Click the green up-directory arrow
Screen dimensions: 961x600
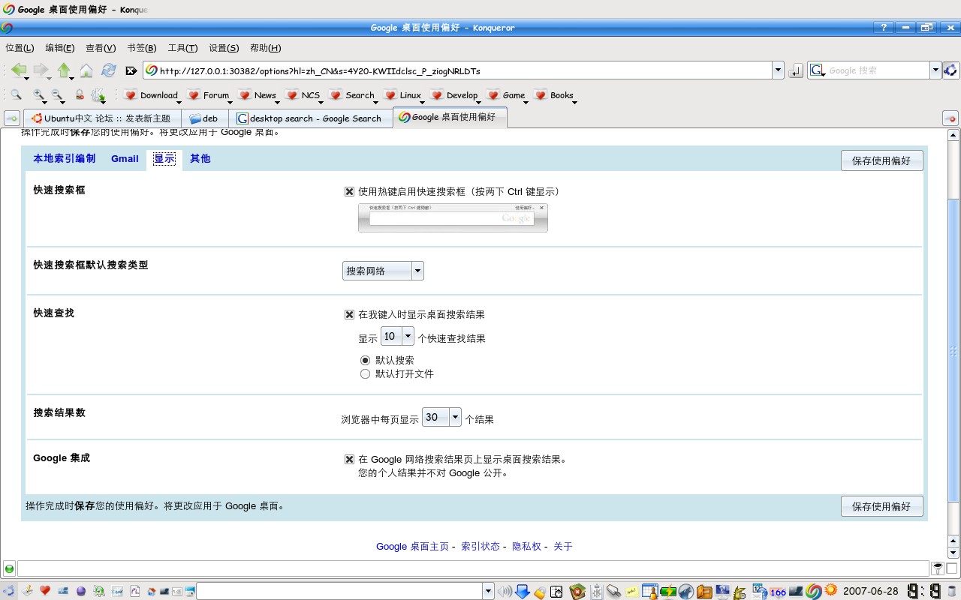pos(64,70)
